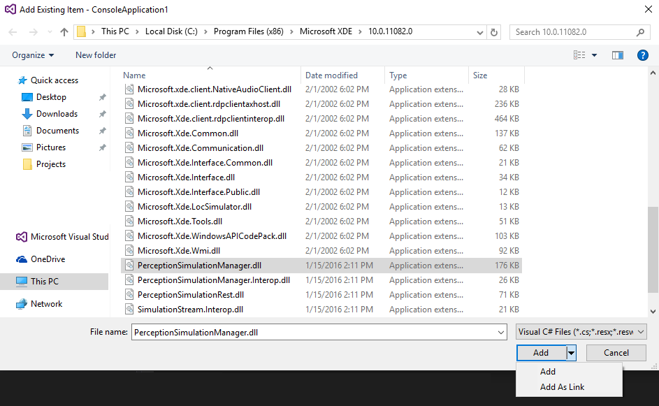Image resolution: width=659 pixels, height=406 pixels.
Task: Click the Downloads pin icon
Action: click(103, 113)
